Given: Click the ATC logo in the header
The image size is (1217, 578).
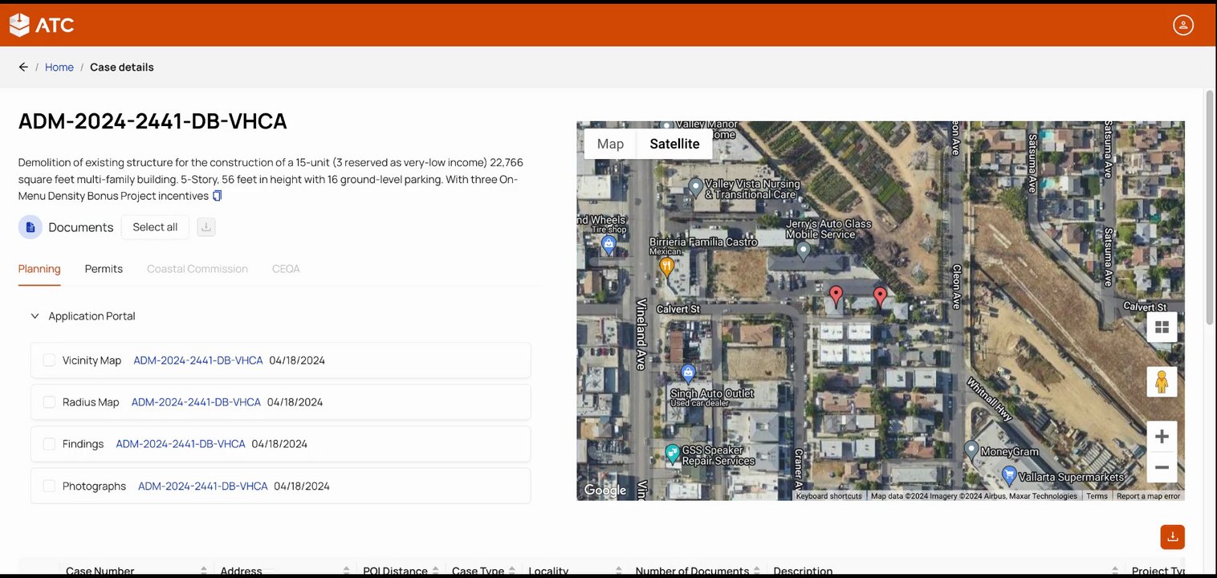Looking at the screenshot, I should click(x=42, y=25).
